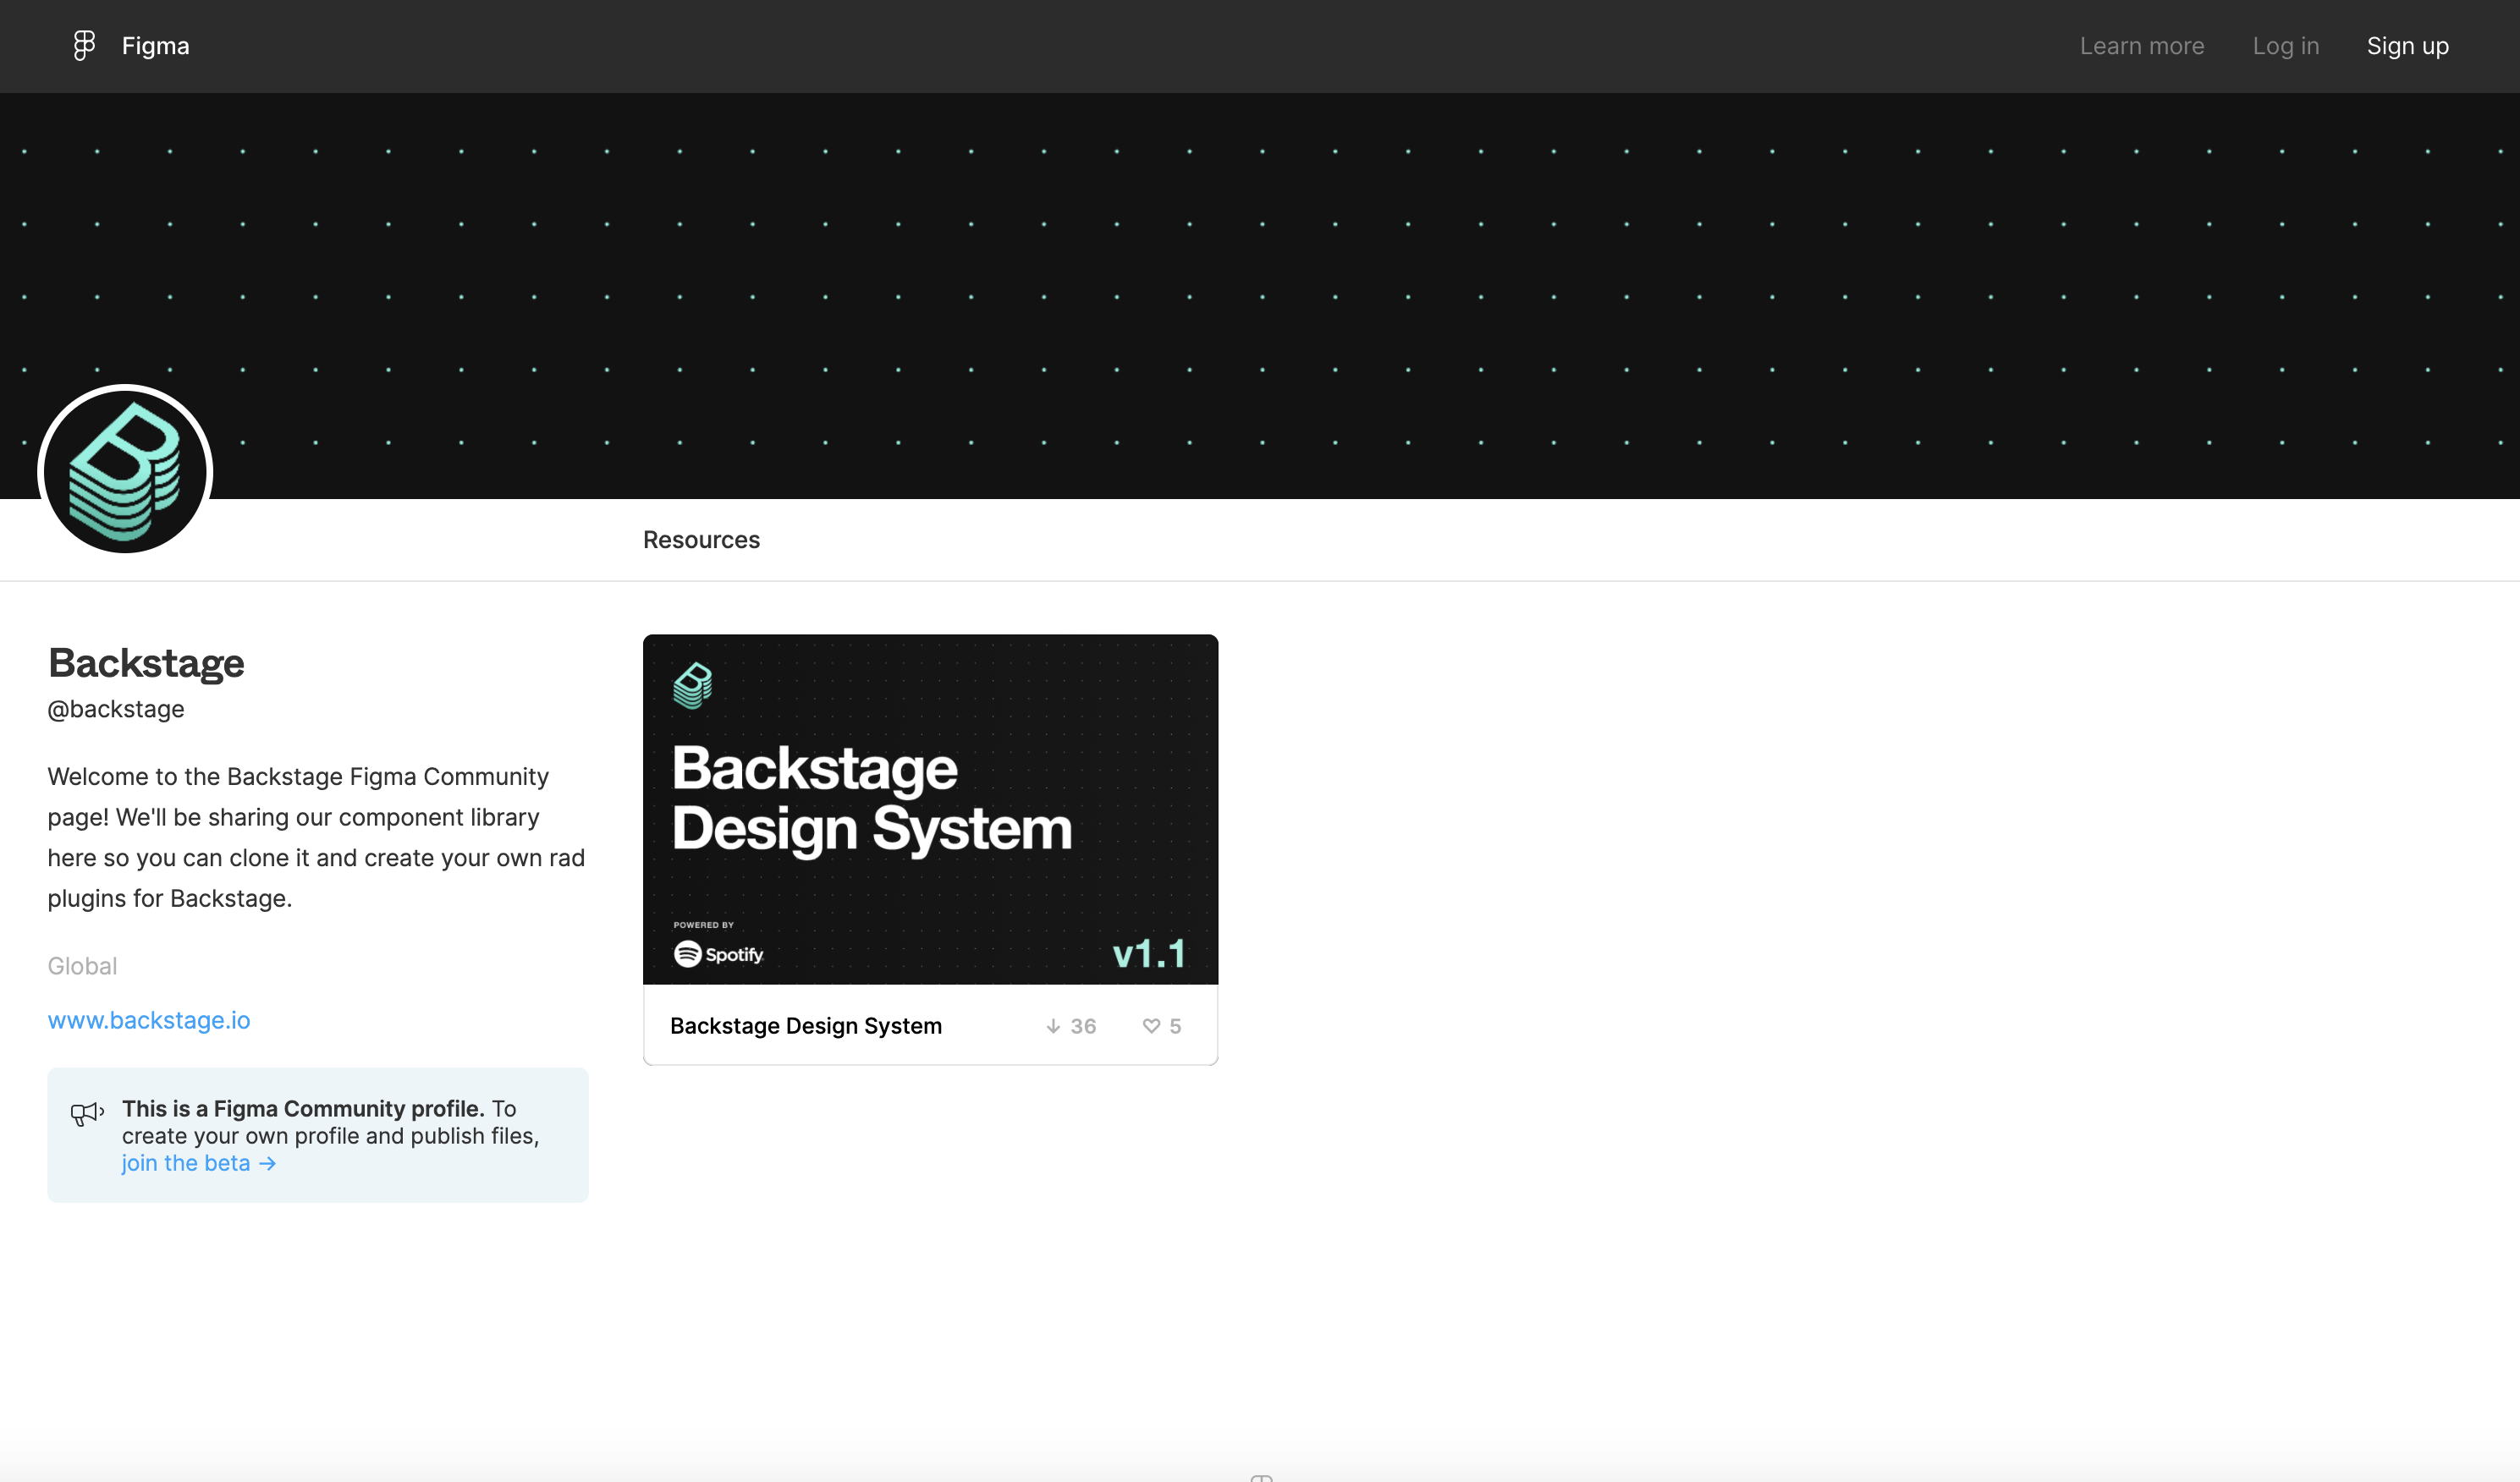Click Log in in the top bar
The height and width of the screenshot is (1482, 2520).
coord(2286,46)
